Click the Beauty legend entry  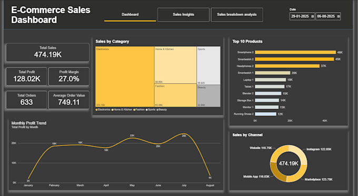point(162,110)
